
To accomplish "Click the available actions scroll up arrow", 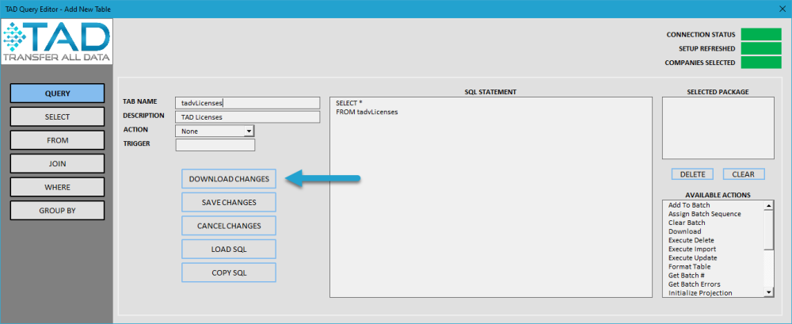I will click(768, 205).
